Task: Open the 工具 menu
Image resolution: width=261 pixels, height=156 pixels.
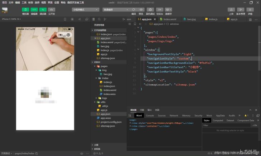Action: (x=24, y=3)
